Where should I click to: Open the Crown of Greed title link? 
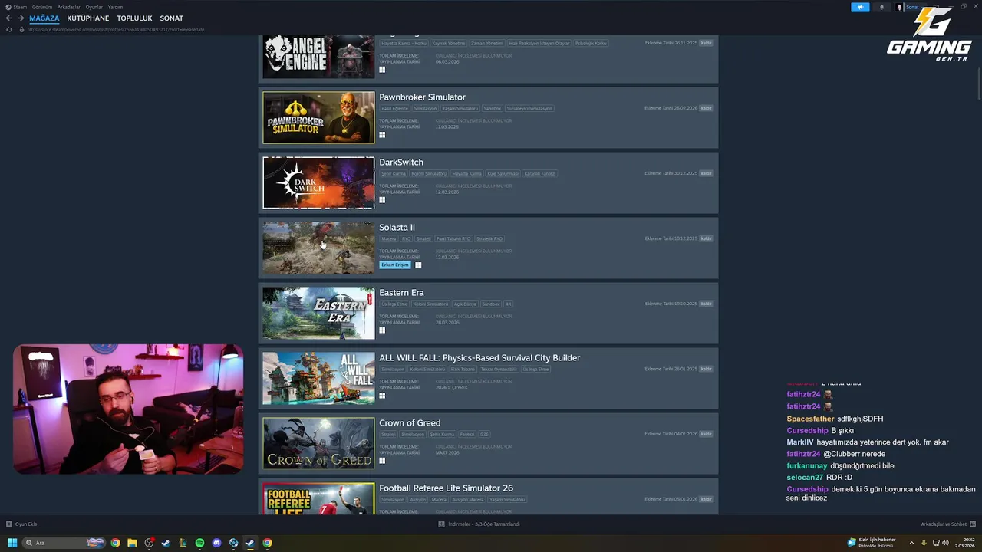pyautogui.click(x=410, y=423)
